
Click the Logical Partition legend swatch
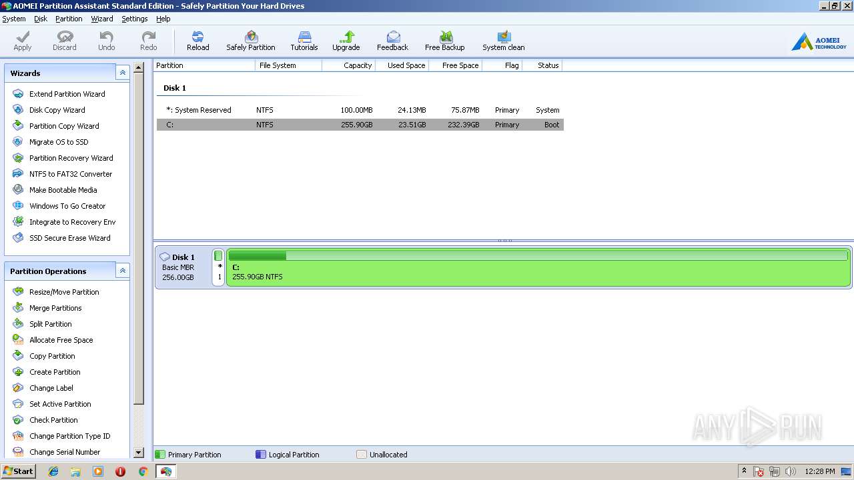point(261,455)
